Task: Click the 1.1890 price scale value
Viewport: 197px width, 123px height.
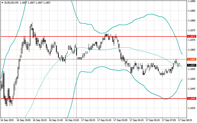Action: 192,1
